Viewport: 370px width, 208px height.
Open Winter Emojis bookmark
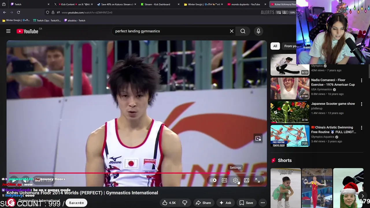click(x=16, y=21)
